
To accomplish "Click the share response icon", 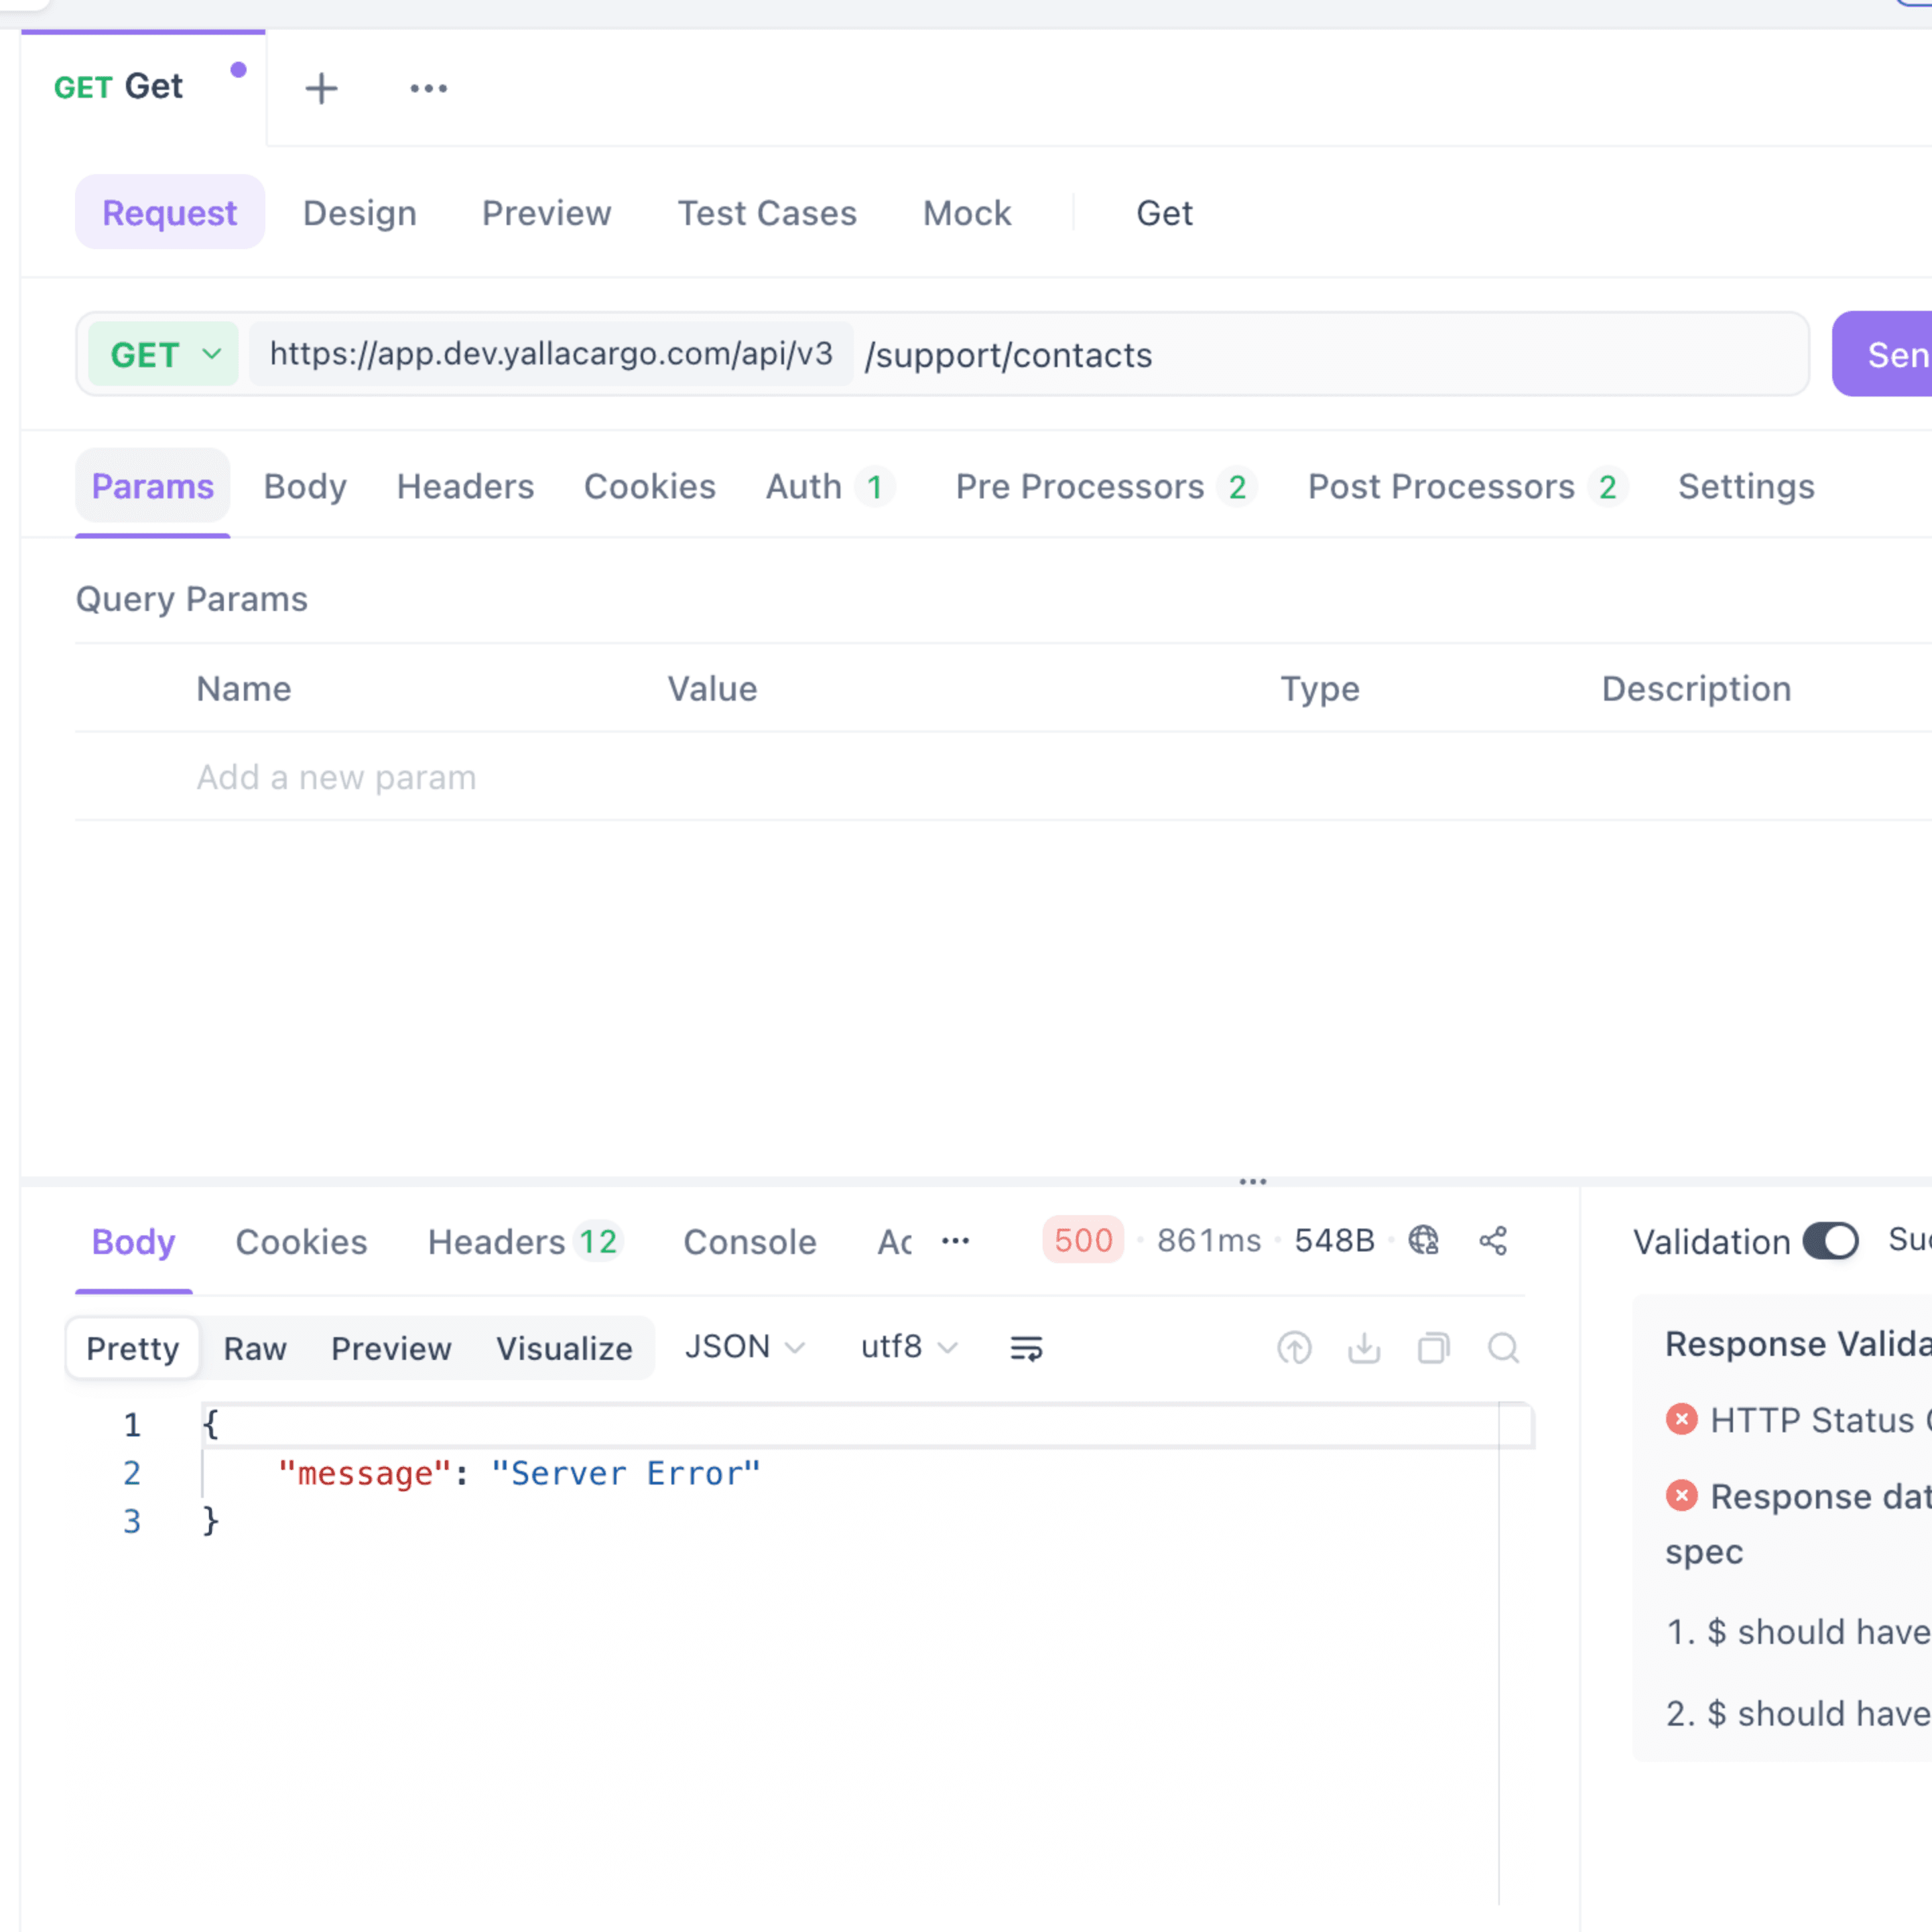I will [x=1493, y=1240].
